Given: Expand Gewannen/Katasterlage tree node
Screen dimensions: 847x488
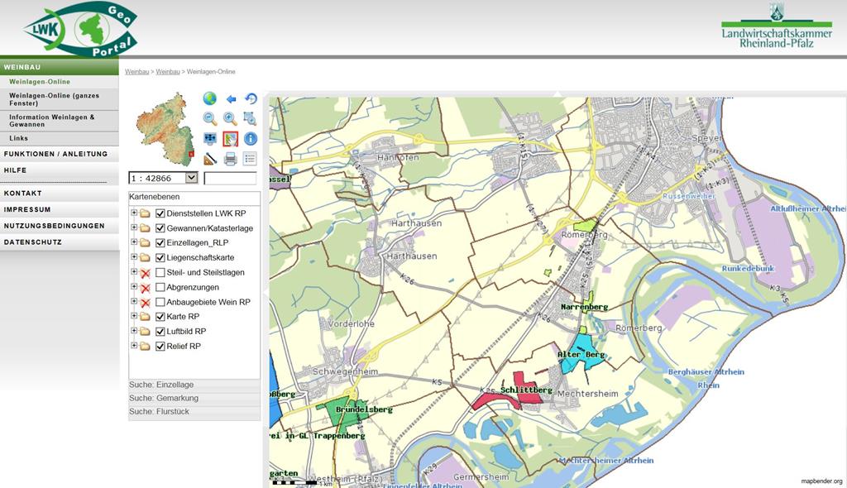Looking at the screenshot, I should coord(134,227).
